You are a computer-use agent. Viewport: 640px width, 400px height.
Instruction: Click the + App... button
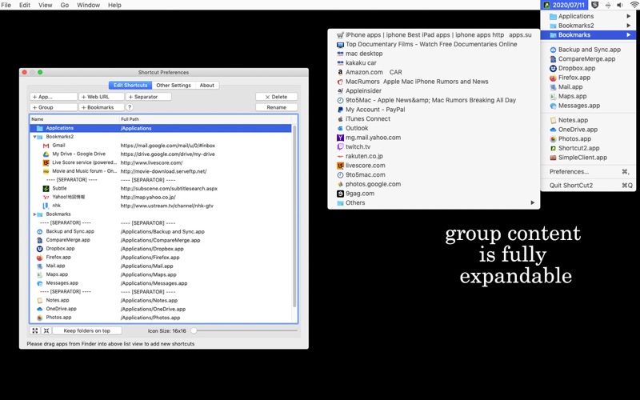[54, 97]
